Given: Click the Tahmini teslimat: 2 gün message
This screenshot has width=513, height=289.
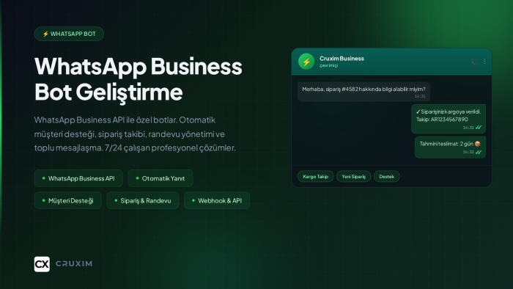Looking at the screenshot, I should coord(450,147).
